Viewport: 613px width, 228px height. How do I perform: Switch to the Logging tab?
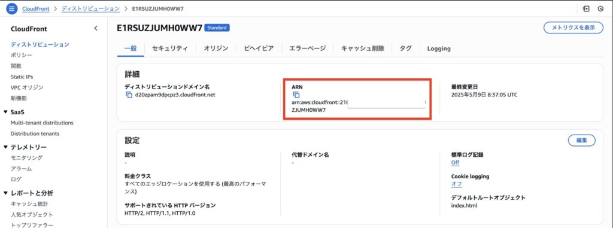439,48
